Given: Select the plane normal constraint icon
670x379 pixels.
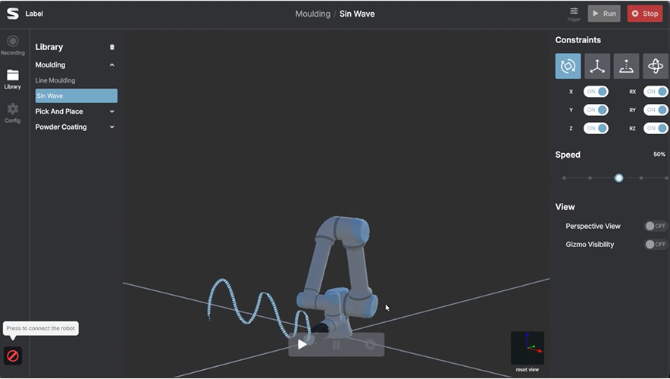Looking at the screenshot, I should click(626, 66).
